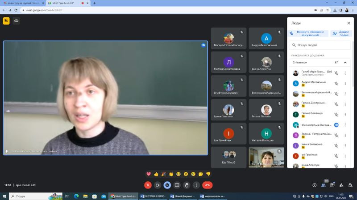Mute Іванка Котовська microphone in list
Image resolution: width=357 pixels, height=200 pixels.
(336, 146)
